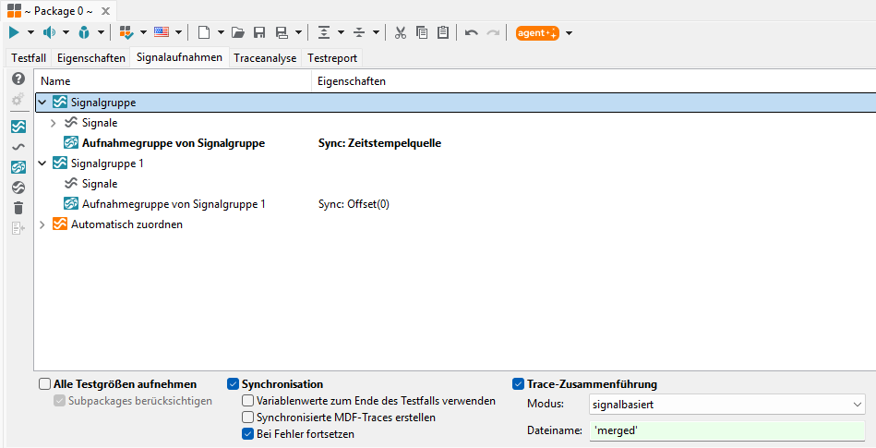
Task: Click the help question mark icon
Action: 18,79
